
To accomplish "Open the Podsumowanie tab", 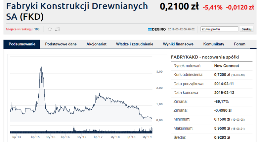I will click(x=22, y=44).
